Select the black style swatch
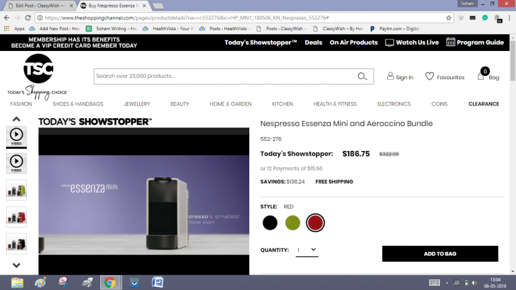This screenshot has width=516, height=290. (270, 223)
